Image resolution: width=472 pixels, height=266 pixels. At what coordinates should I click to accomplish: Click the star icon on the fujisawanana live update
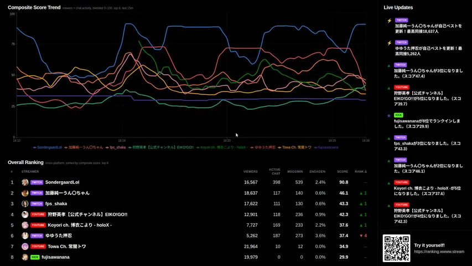pyautogui.click(x=389, y=115)
